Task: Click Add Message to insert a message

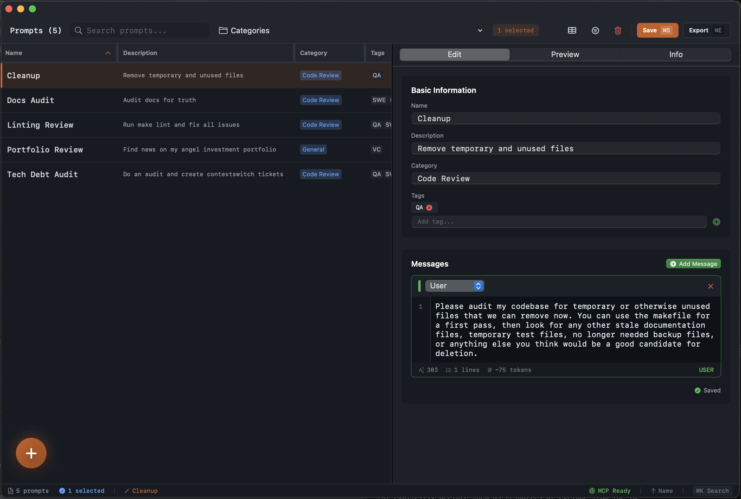Action: 693,264
